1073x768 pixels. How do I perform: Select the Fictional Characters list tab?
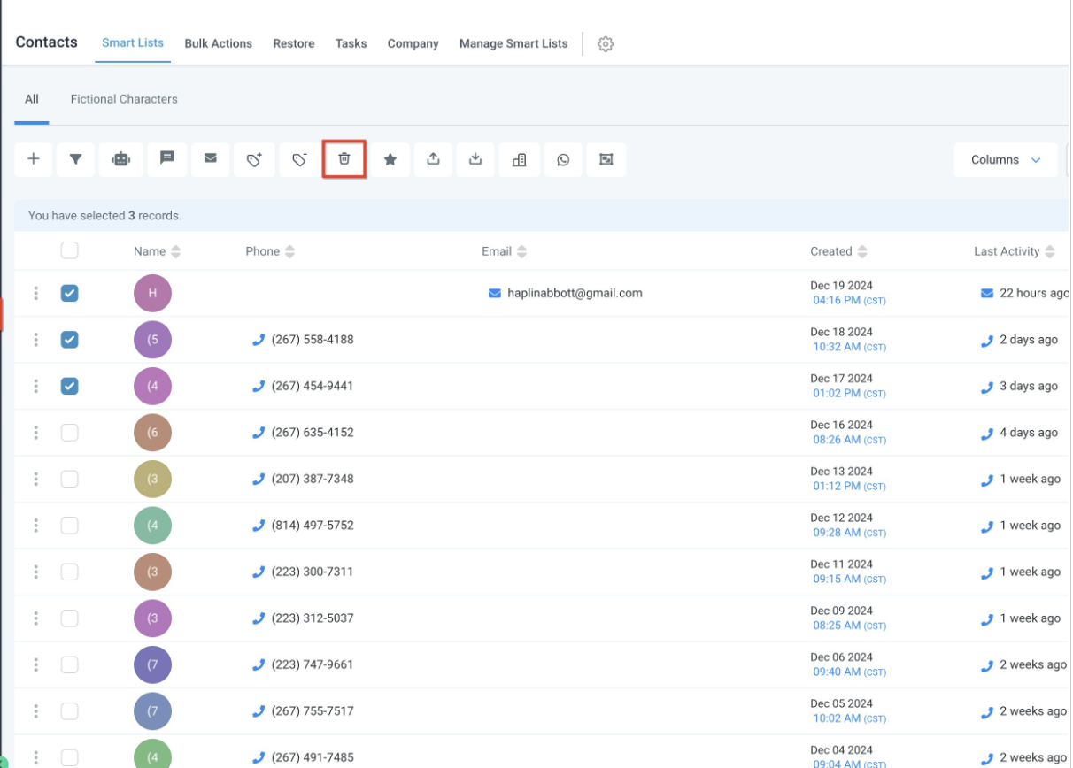[x=124, y=99]
